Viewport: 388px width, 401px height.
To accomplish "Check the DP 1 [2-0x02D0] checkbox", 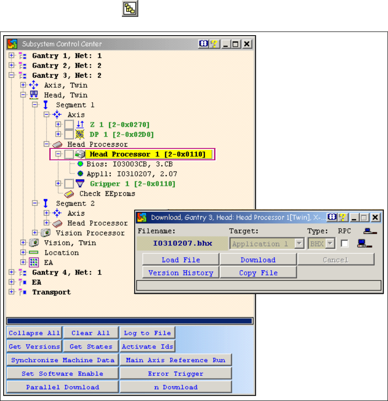I will (69, 134).
